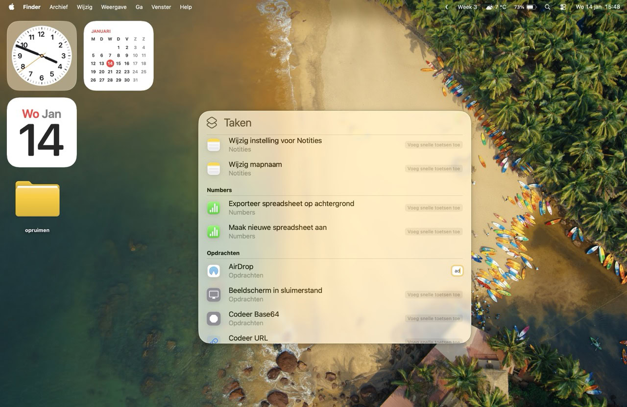The image size is (627, 407).
Task: Click the Numbers icon for Exporteer spreadsheet
Action: [x=214, y=208]
